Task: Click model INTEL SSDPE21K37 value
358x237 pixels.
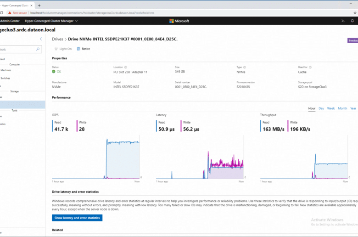Action: tap(126, 87)
